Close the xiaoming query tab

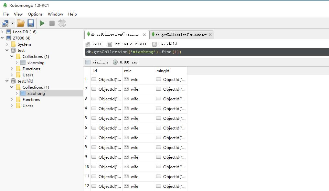[x=210, y=35]
